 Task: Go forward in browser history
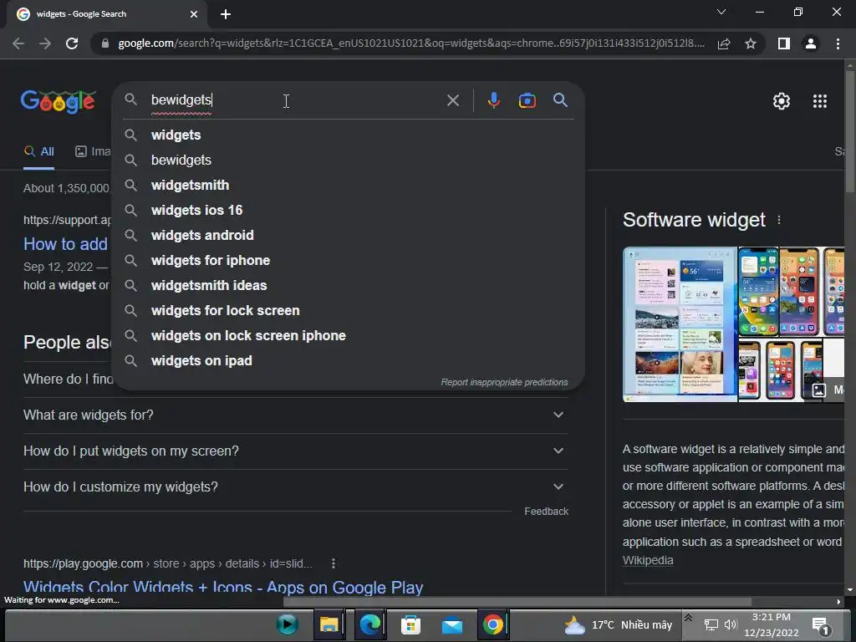pos(45,43)
